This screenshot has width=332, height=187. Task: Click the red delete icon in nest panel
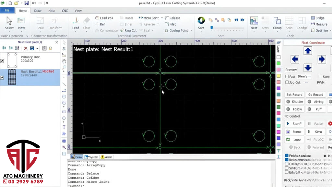(26, 48)
